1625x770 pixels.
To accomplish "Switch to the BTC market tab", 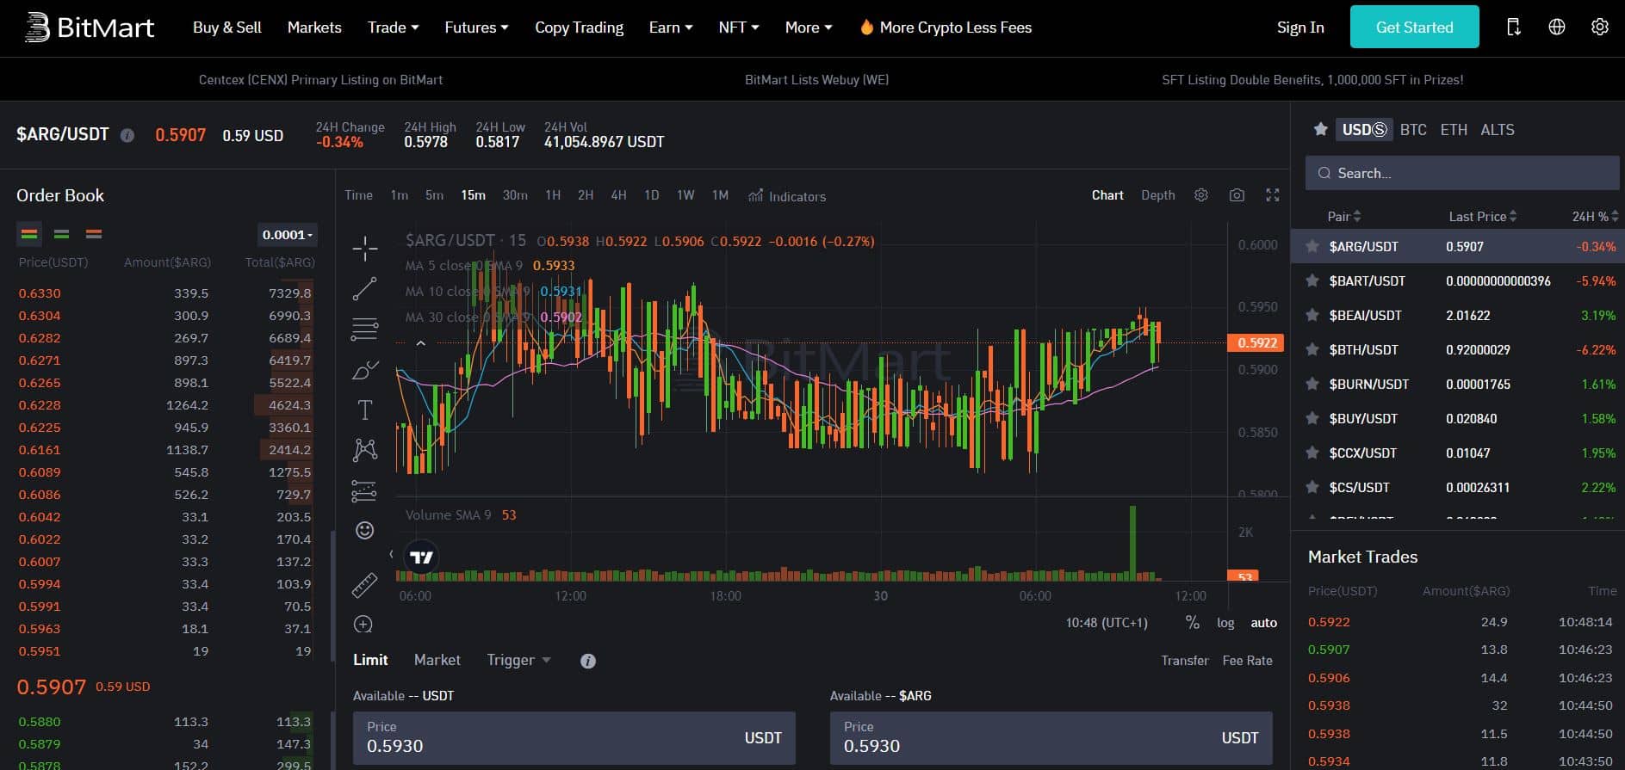I will [1413, 130].
